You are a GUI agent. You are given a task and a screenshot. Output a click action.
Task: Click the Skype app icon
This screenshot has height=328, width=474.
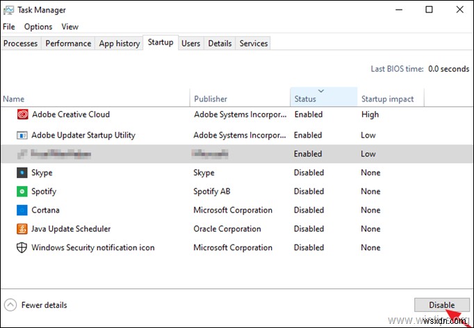(x=22, y=172)
